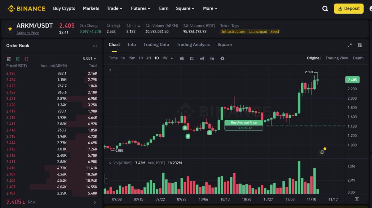Click the B buy marker near 10/06
Screen dimensions: 372x208
[x=209, y=132]
